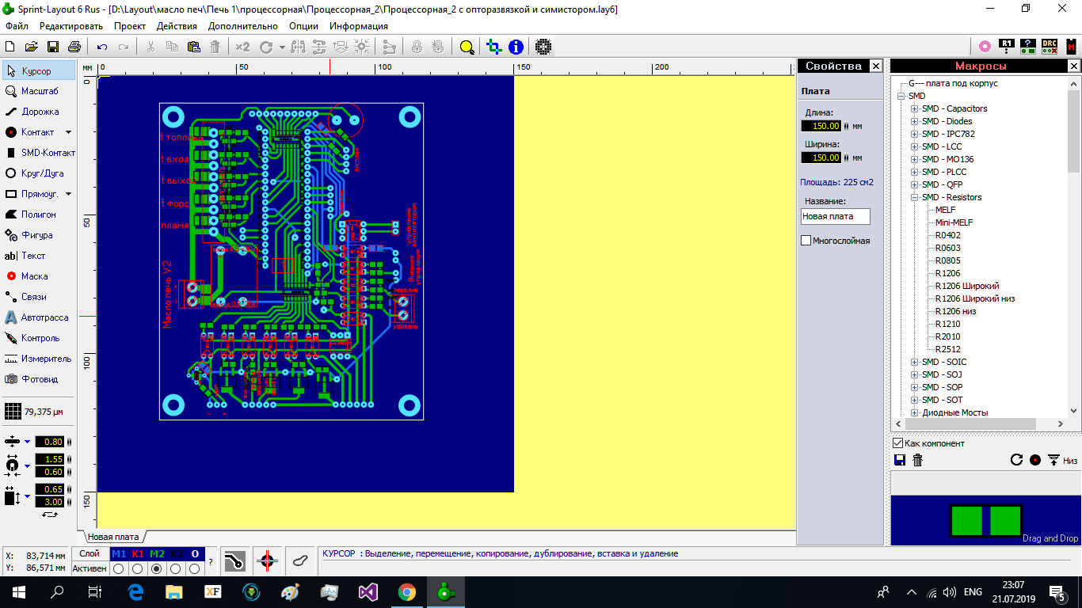1082x608 pixels.
Task: Click the x2 duplicate toolbar icon
Action: click(243, 47)
